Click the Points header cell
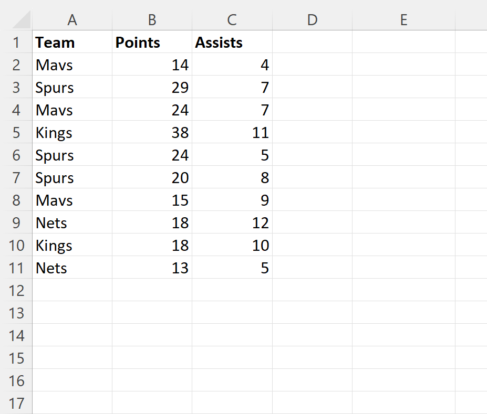Viewport: 487px width, 414px height. pos(152,43)
